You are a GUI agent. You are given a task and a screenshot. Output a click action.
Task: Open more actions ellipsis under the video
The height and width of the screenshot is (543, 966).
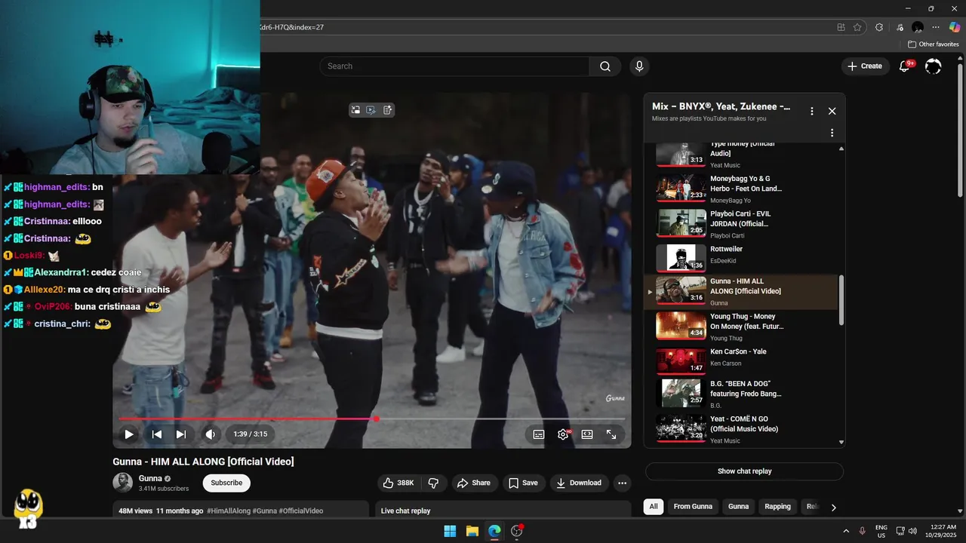pos(623,483)
